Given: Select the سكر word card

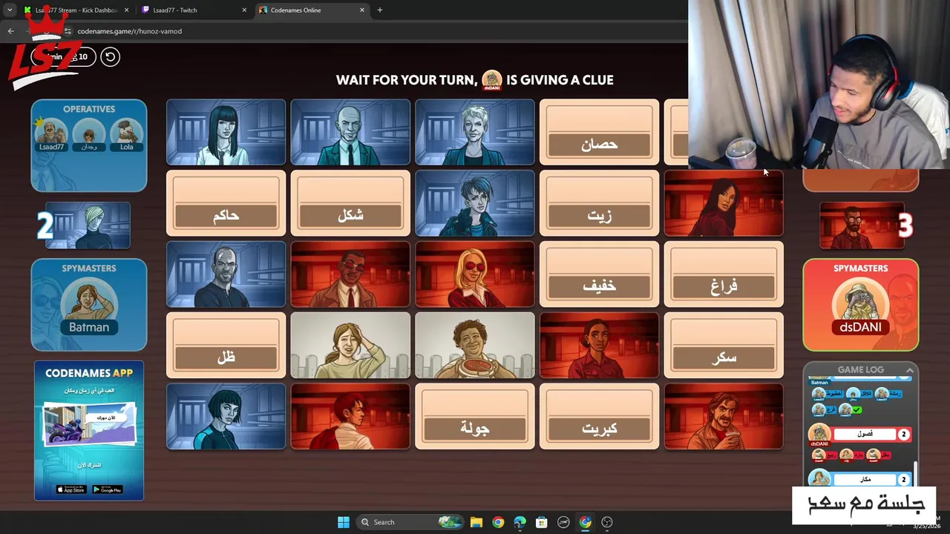Looking at the screenshot, I should (x=724, y=346).
